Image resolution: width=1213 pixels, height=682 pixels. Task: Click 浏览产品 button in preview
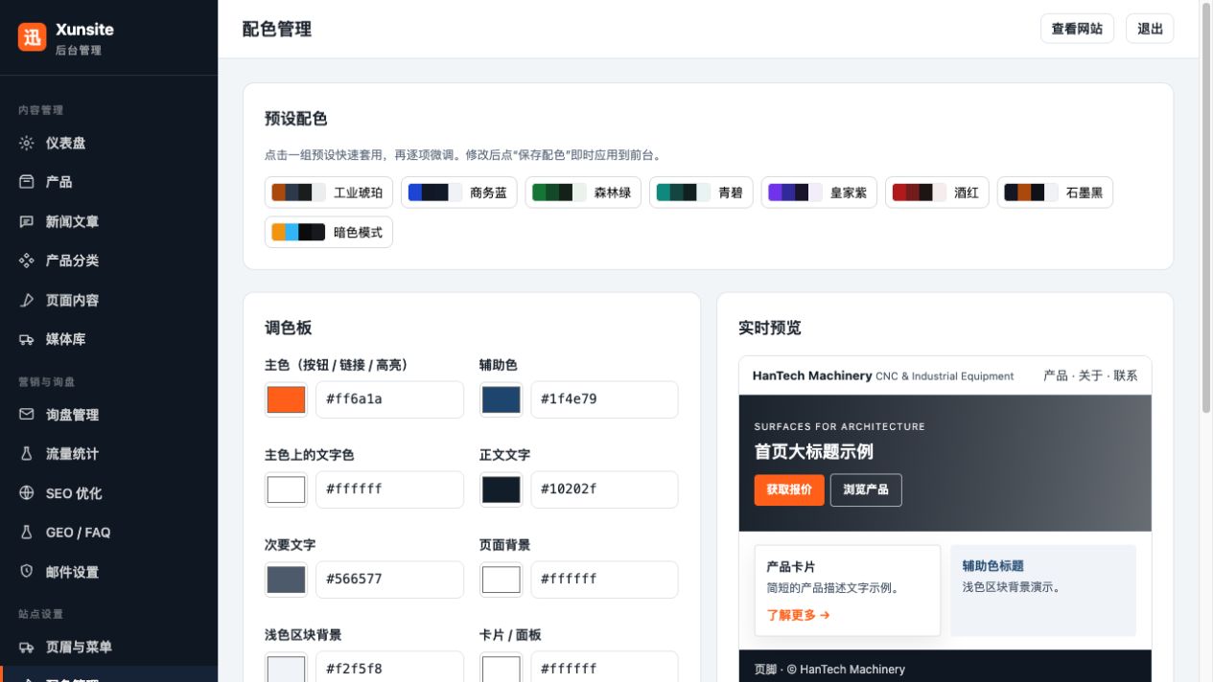pos(866,489)
